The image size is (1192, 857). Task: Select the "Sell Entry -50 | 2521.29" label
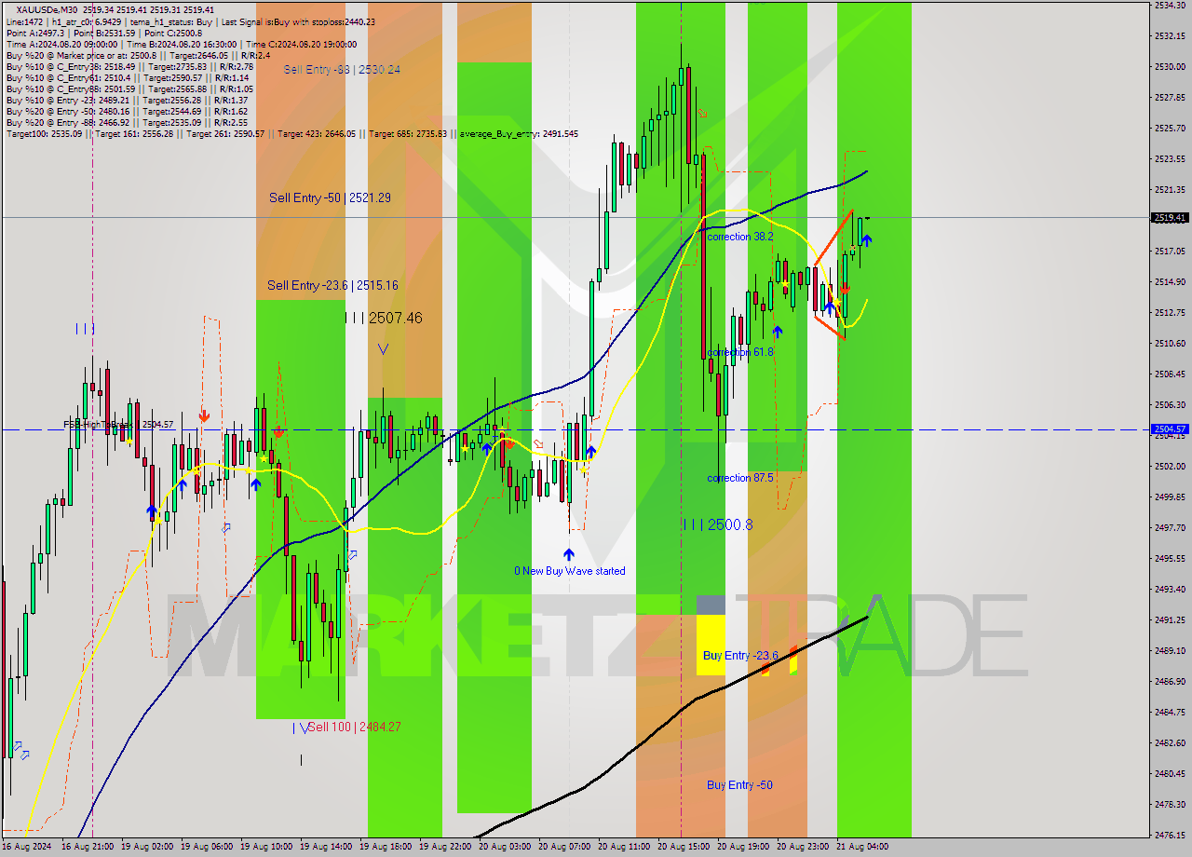[330, 197]
